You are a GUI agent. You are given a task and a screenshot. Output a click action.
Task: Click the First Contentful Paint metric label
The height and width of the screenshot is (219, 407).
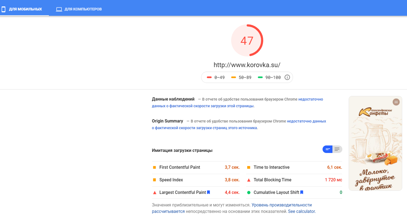[180, 167]
